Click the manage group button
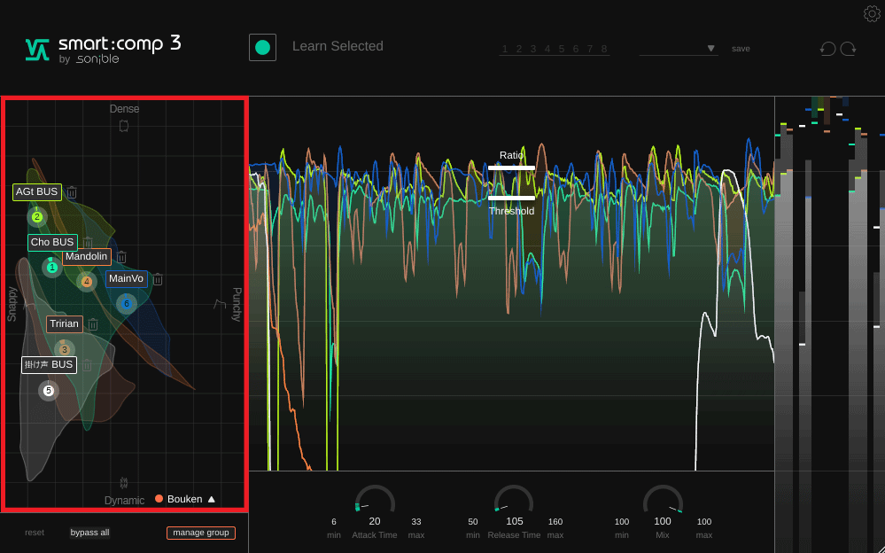Screen dimensions: 885x553 point(200,533)
